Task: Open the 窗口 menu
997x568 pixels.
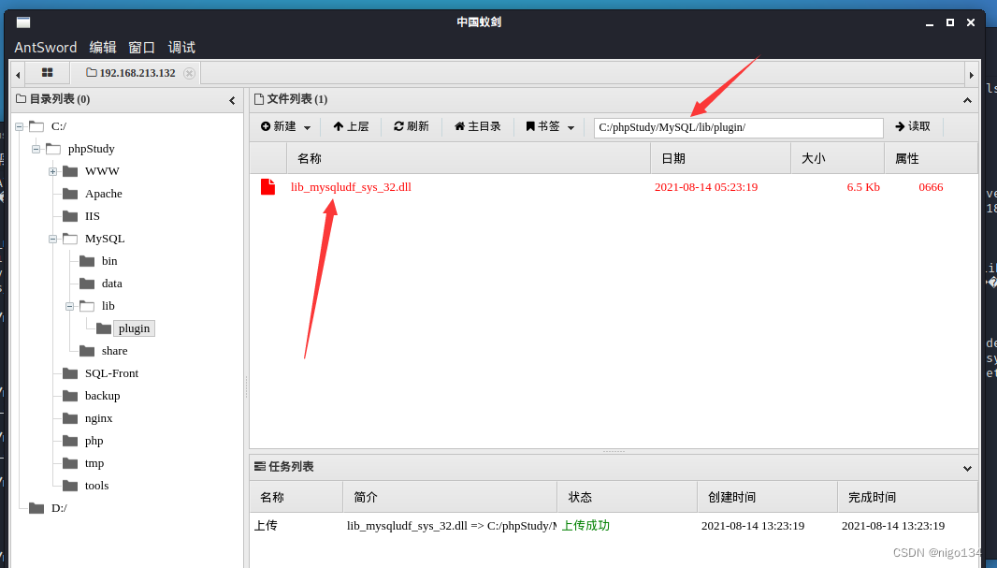Action: coord(142,48)
